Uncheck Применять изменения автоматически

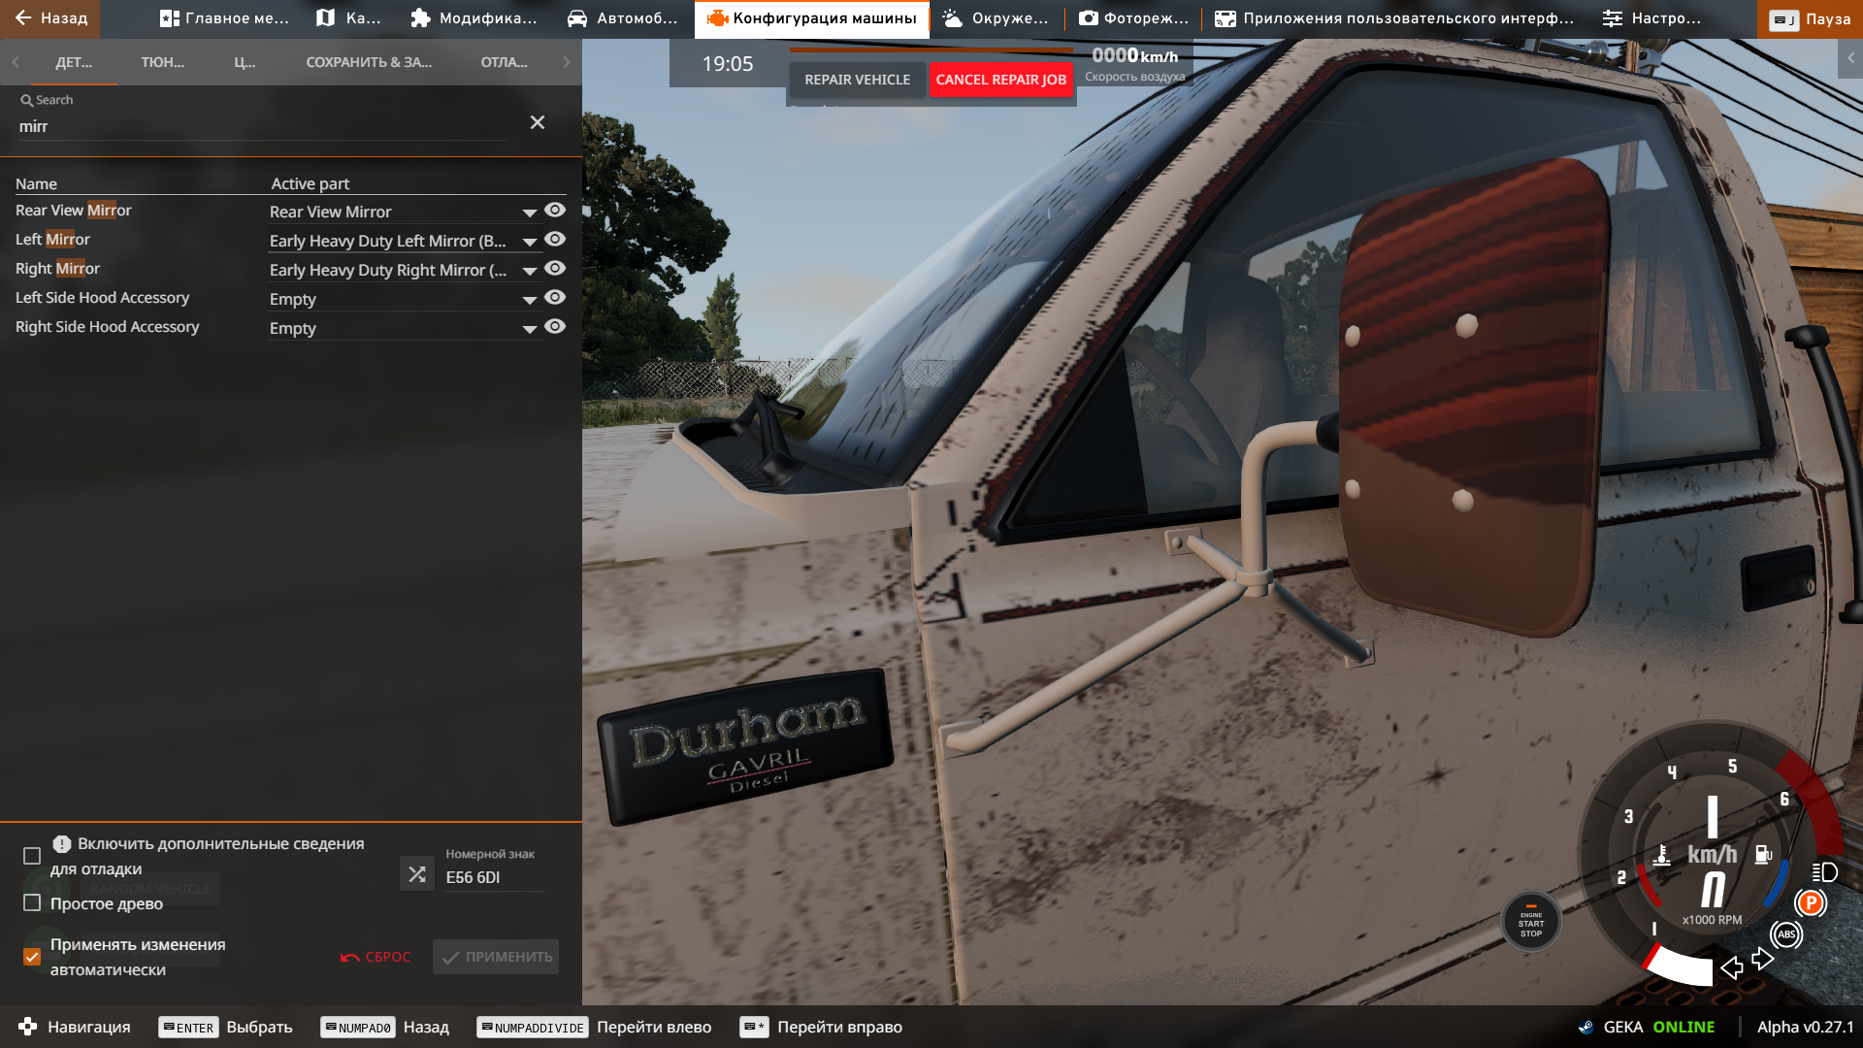(x=32, y=957)
